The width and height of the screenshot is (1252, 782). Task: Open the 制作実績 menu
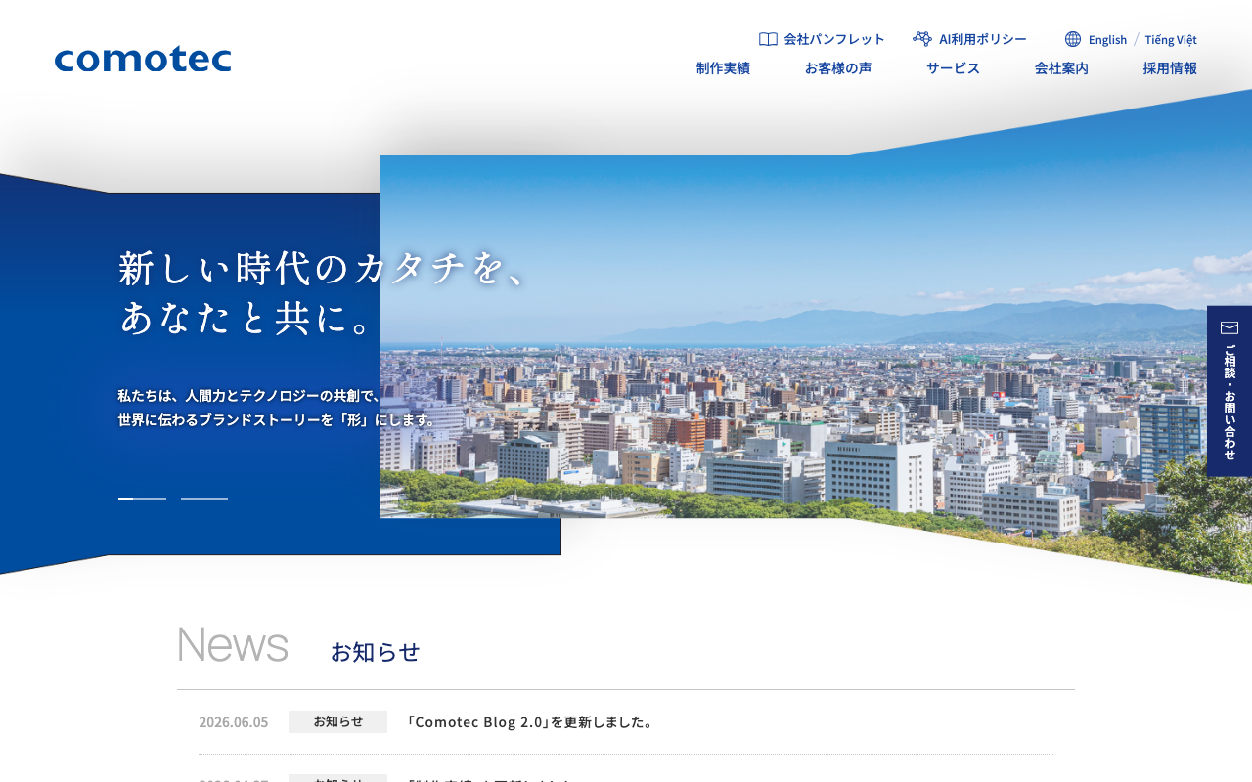723,68
